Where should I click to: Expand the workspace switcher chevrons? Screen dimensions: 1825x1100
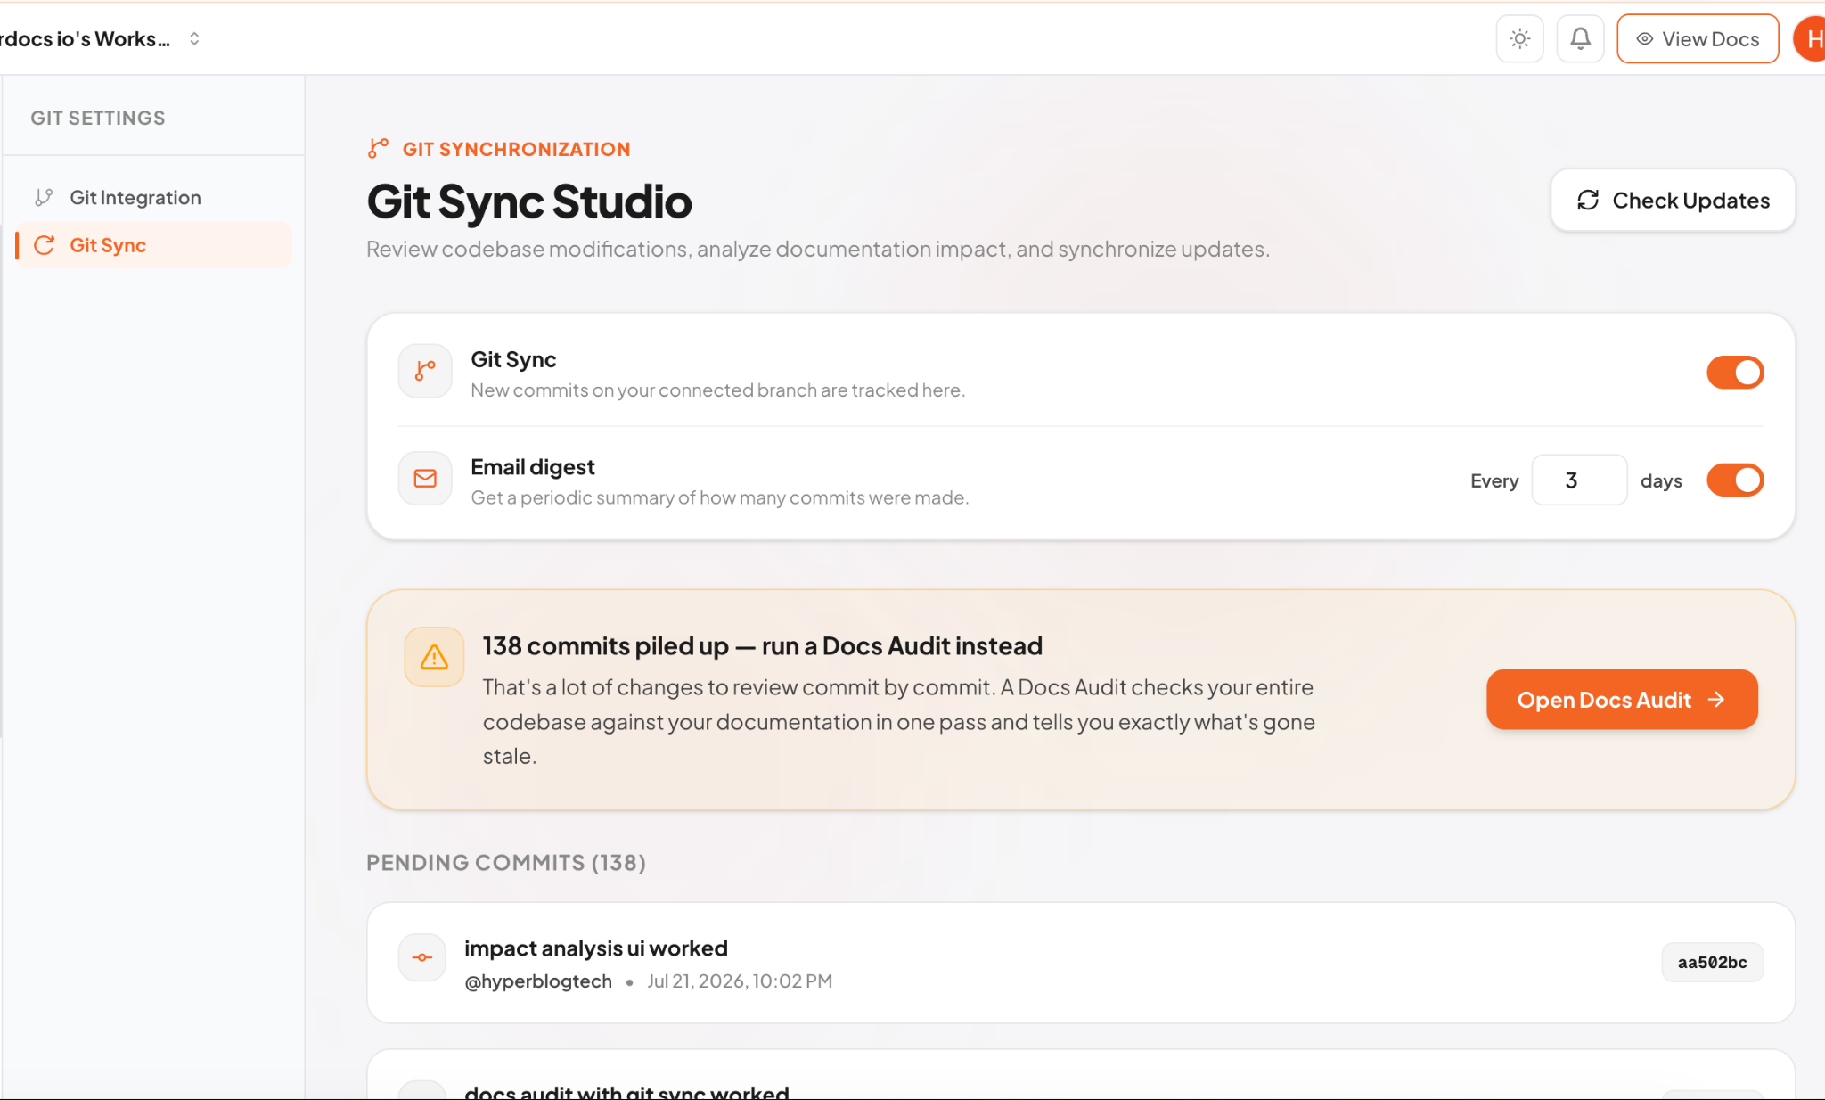point(194,38)
